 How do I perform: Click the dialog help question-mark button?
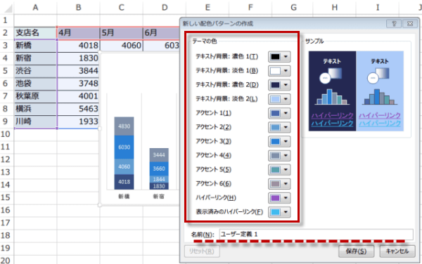pyautogui.click(x=394, y=24)
